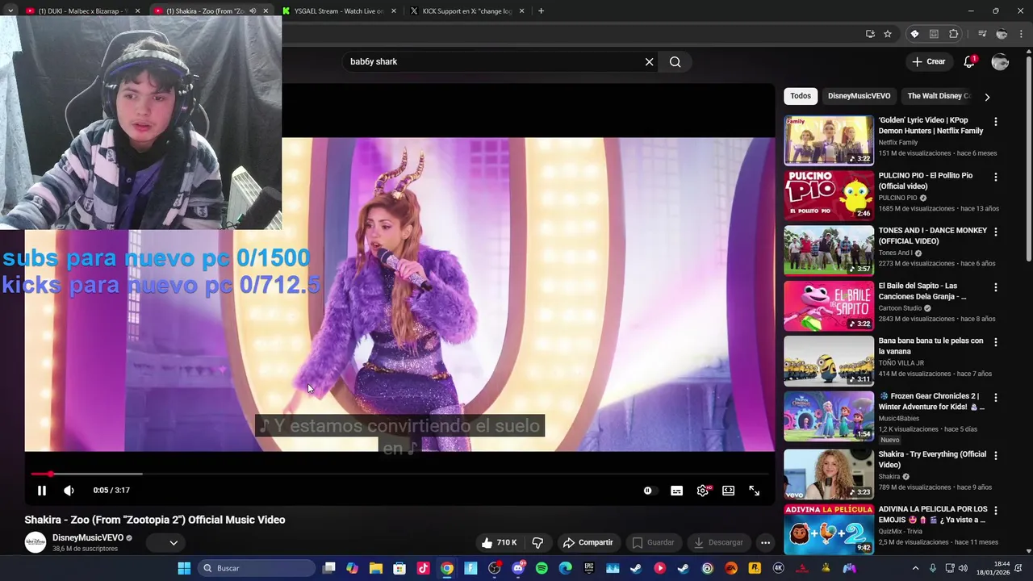Bookmark this page with star icon
Screen dimensions: 1033x581
pyautogui.click(x=888, y=34)
